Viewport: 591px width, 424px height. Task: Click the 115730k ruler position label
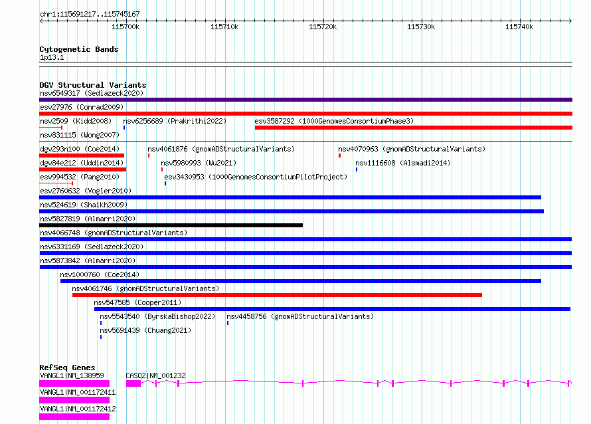click(x=421, y=27)
